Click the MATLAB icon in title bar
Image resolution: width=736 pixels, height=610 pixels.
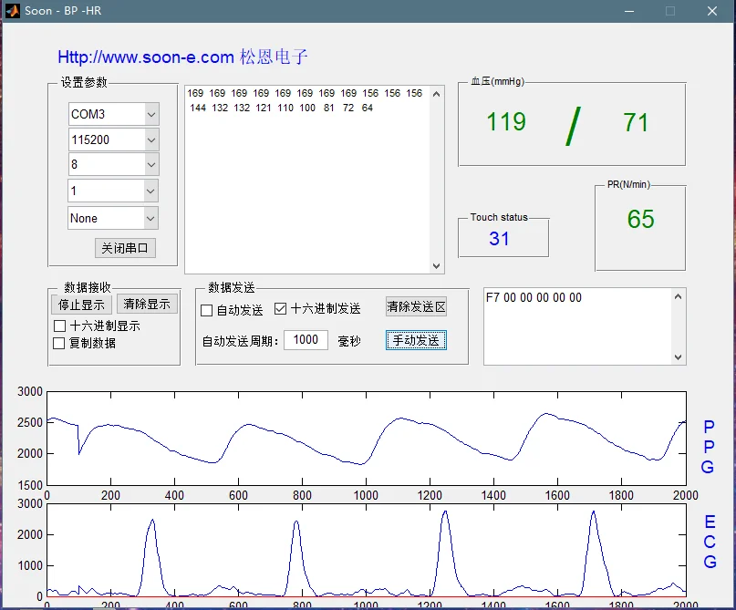(x=13, y=10)
